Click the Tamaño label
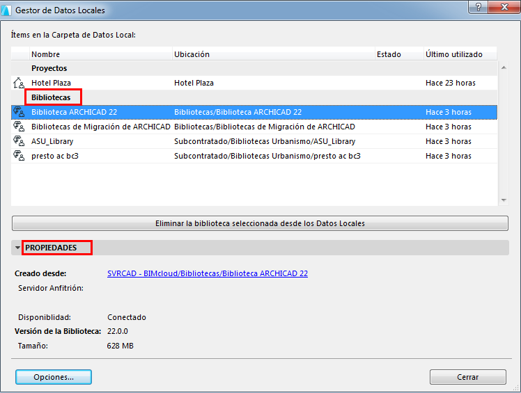The image size is (521, 393). pyautogui.click(x=33, y=346)
